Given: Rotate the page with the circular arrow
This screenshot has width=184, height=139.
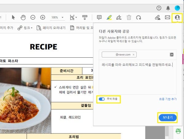Looking at the screenshot, I should click(x=139, y=17).
